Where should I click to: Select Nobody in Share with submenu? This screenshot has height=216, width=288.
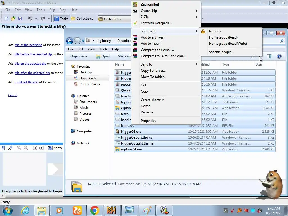[x=231, y=31]
